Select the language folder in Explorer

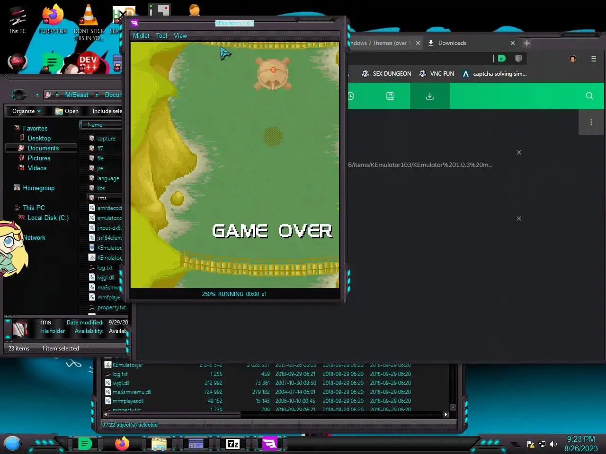pyautogui.click(x=108, y=178)
